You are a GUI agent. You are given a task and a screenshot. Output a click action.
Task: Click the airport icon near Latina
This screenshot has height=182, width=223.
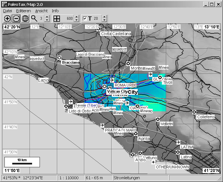[178, 142]
